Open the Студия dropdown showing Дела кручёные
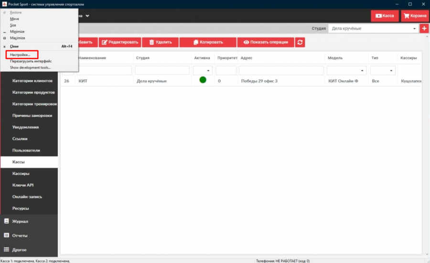The image size is (430, 263). [373, 29]
